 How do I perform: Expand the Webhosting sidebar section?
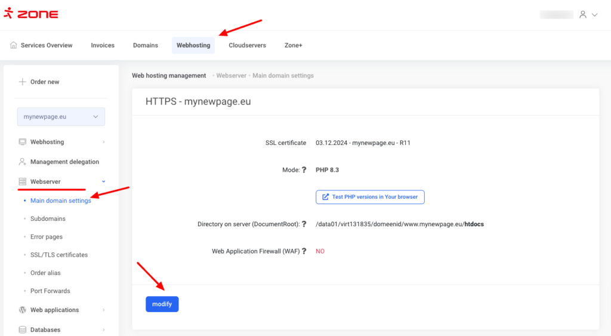104,142
